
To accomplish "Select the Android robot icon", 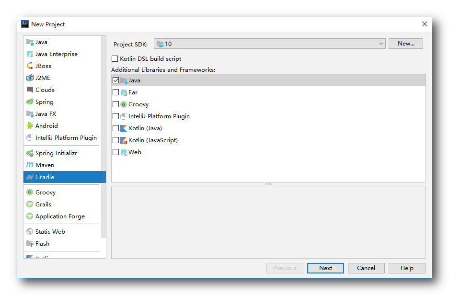I will (30, 126).
